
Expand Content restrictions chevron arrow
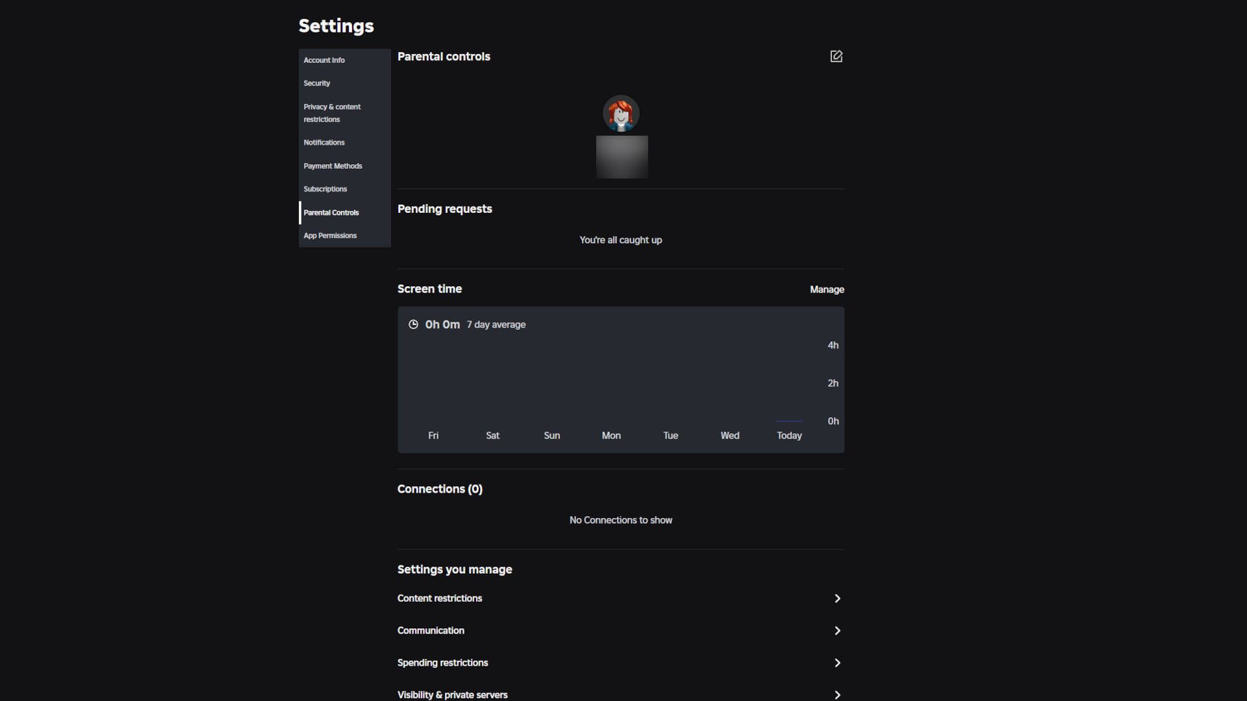tap(837, 598)
